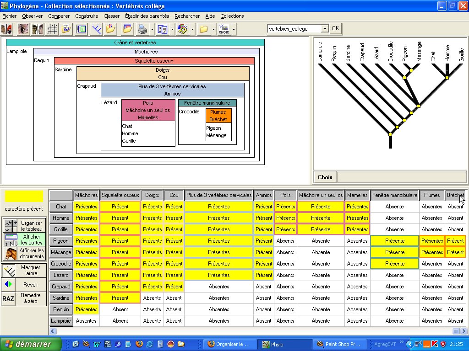The width and height of the screenshot is (469, 351).
Task: Open Afficher les documents with horse icon
Action: 25,253
